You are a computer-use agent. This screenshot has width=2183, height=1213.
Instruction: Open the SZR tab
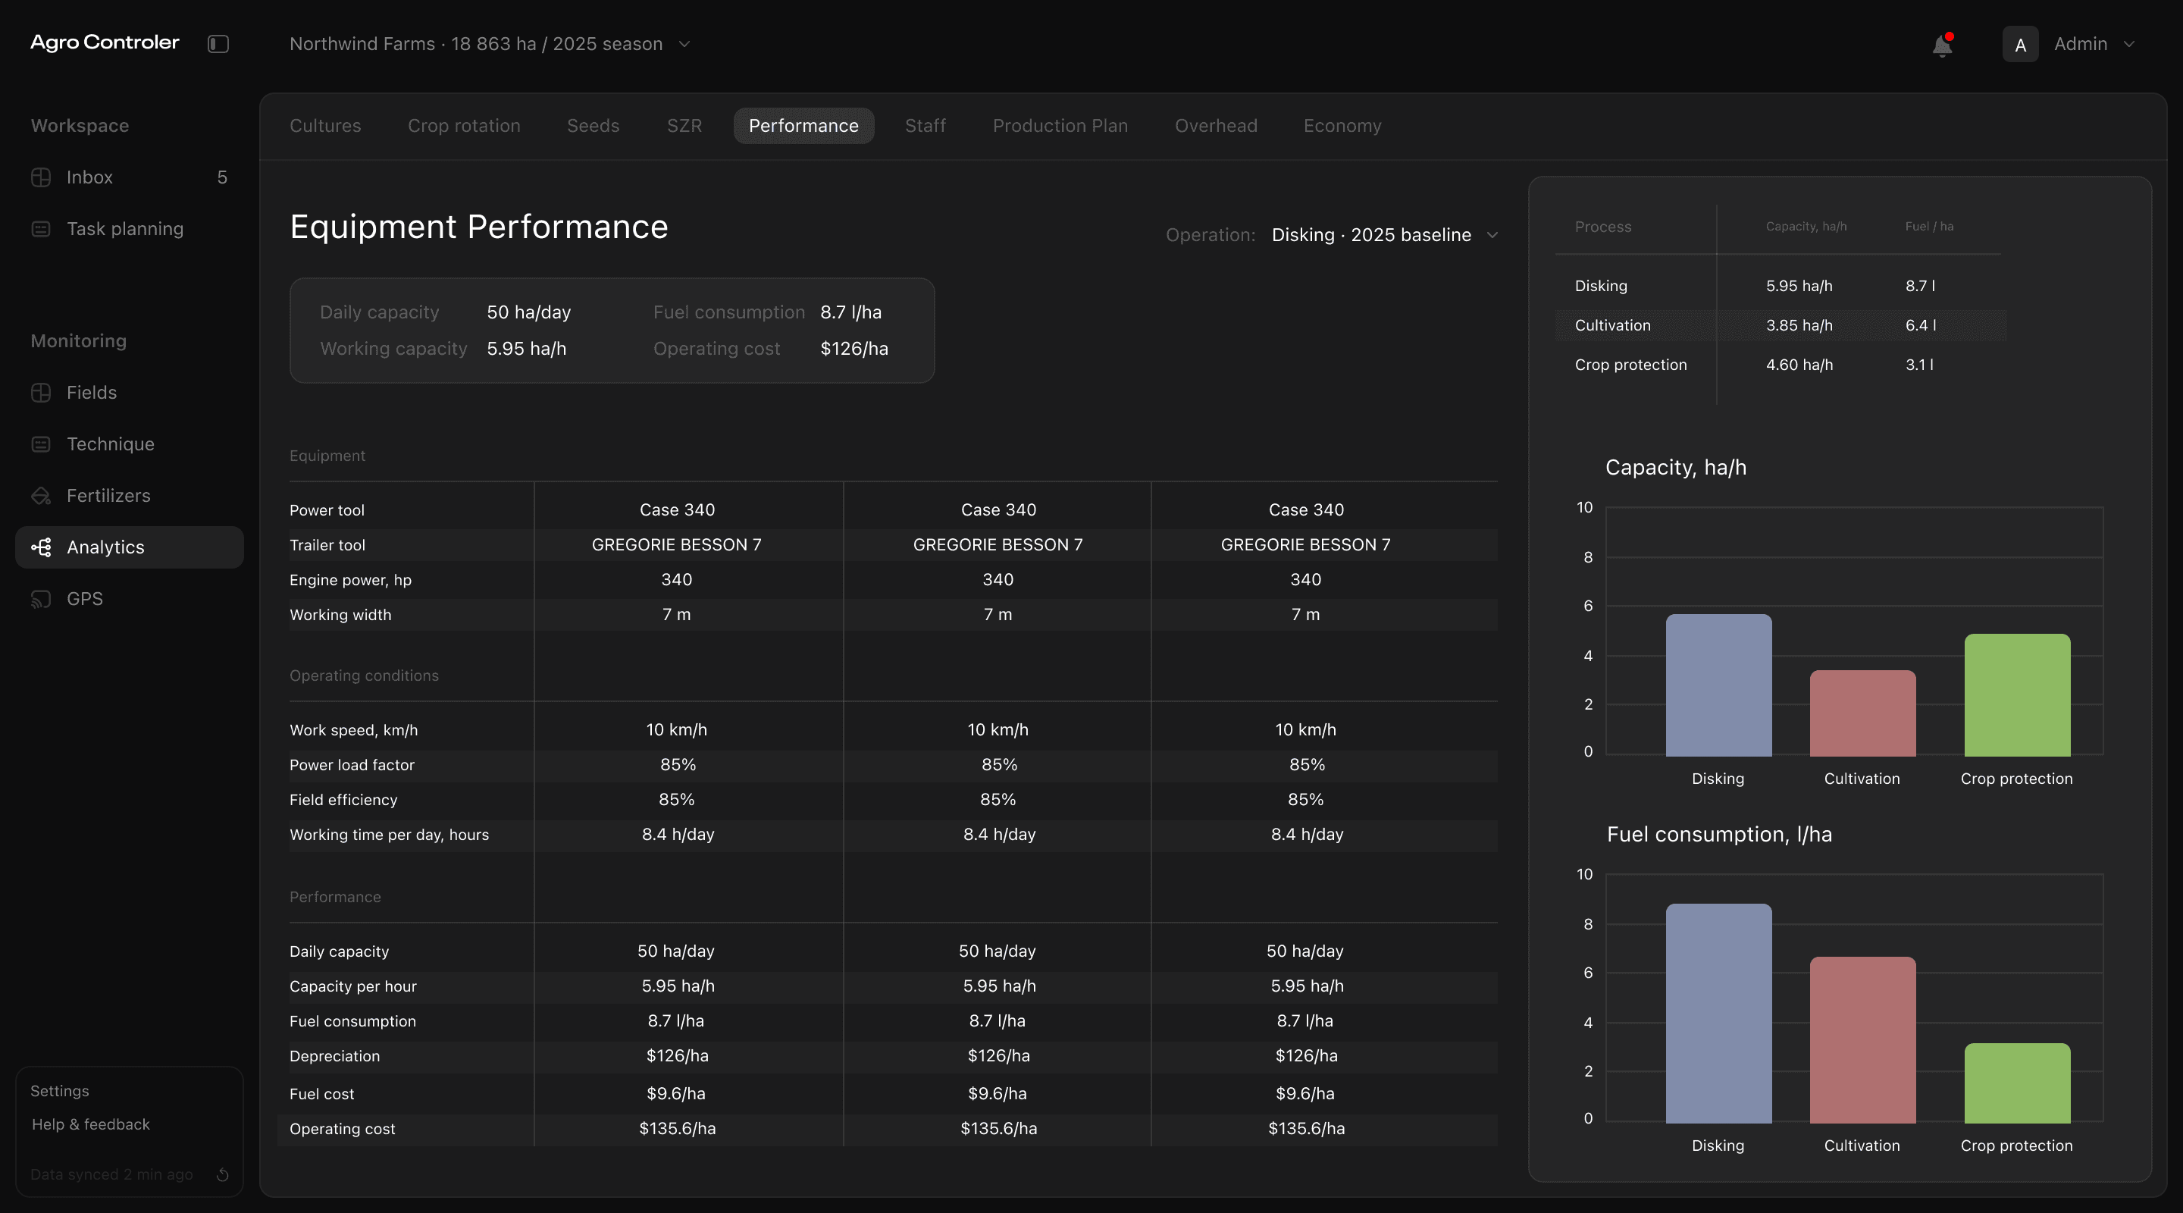click(684, 125)
